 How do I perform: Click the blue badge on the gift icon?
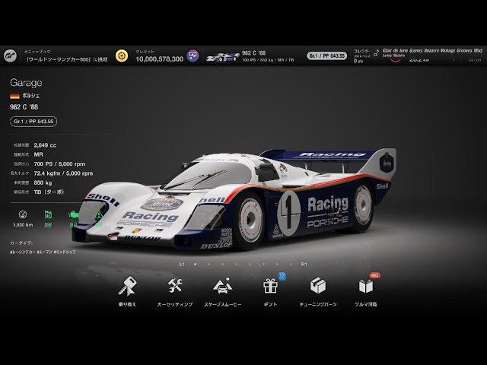(x=282, y=276)
